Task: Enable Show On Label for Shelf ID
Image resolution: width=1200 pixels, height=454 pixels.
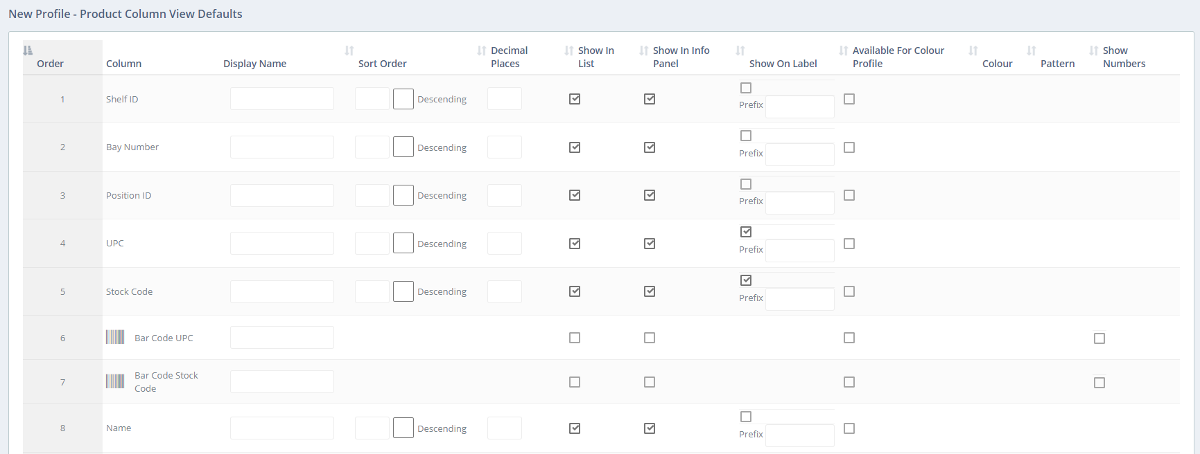Action: tap(746, 88)
